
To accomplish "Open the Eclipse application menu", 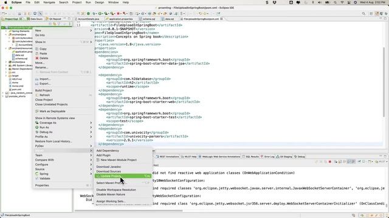I will tap(16, 2).
